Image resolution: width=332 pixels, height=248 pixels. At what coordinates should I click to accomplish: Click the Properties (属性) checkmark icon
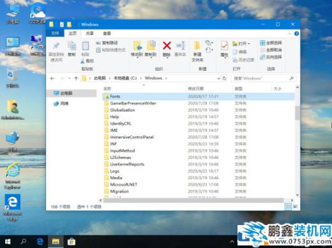pos(224,46)
